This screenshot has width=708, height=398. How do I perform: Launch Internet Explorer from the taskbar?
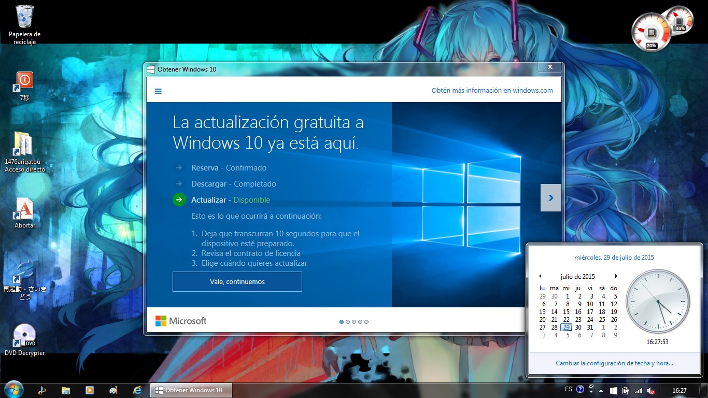tap(137, 390)
